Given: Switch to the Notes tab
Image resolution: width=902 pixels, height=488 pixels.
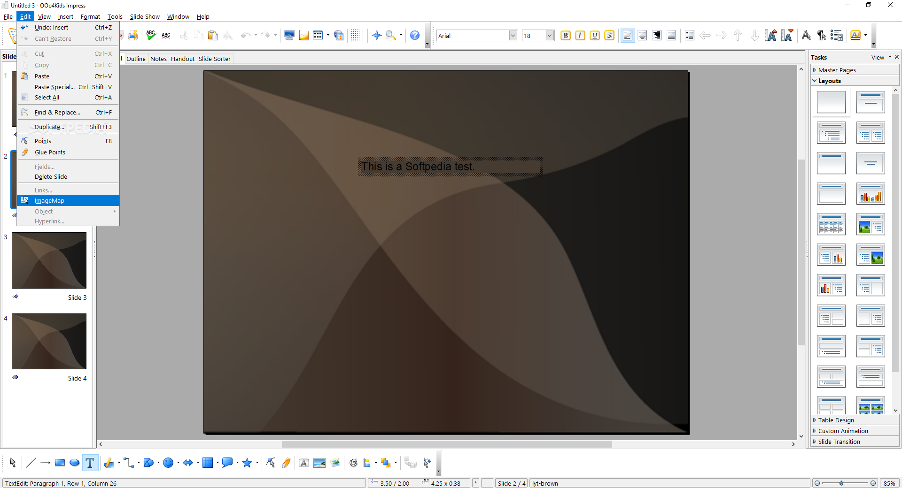Looking at the screenshot, I should coord(158,59).
